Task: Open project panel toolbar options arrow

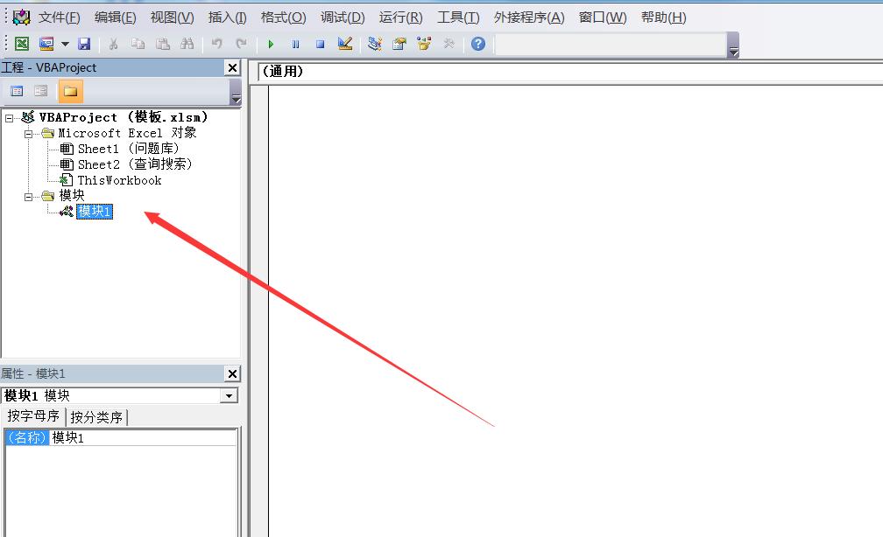Action: point(236,92)
